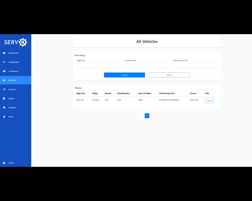Click the Dashboard sidebar icon
The image size is (252, 201).
click(4, 53)
